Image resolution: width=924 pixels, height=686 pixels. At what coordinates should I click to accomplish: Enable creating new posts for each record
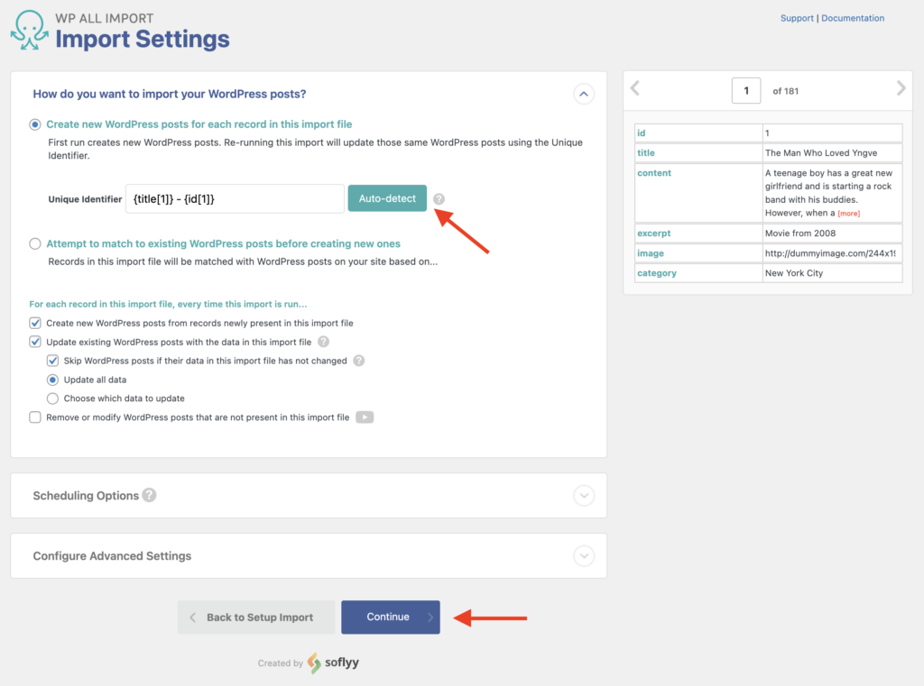click(33, 124)
